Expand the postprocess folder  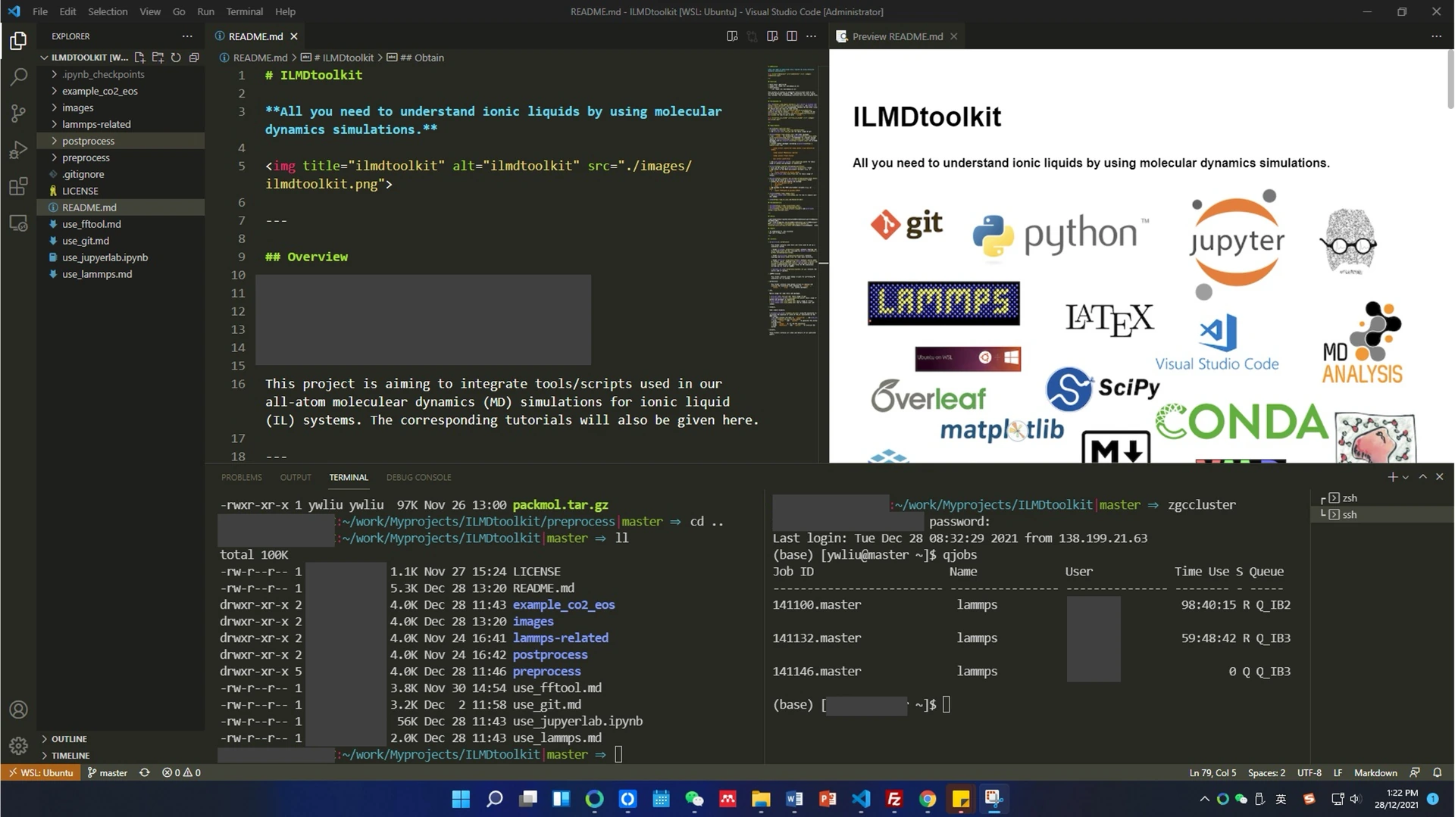pos(121,141)
